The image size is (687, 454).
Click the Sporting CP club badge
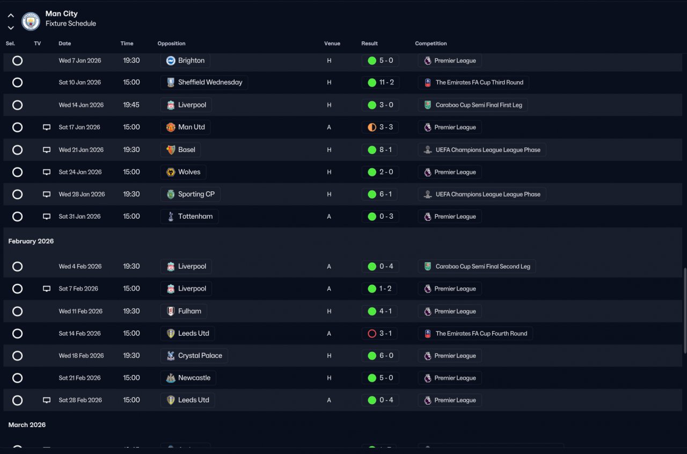171,194
